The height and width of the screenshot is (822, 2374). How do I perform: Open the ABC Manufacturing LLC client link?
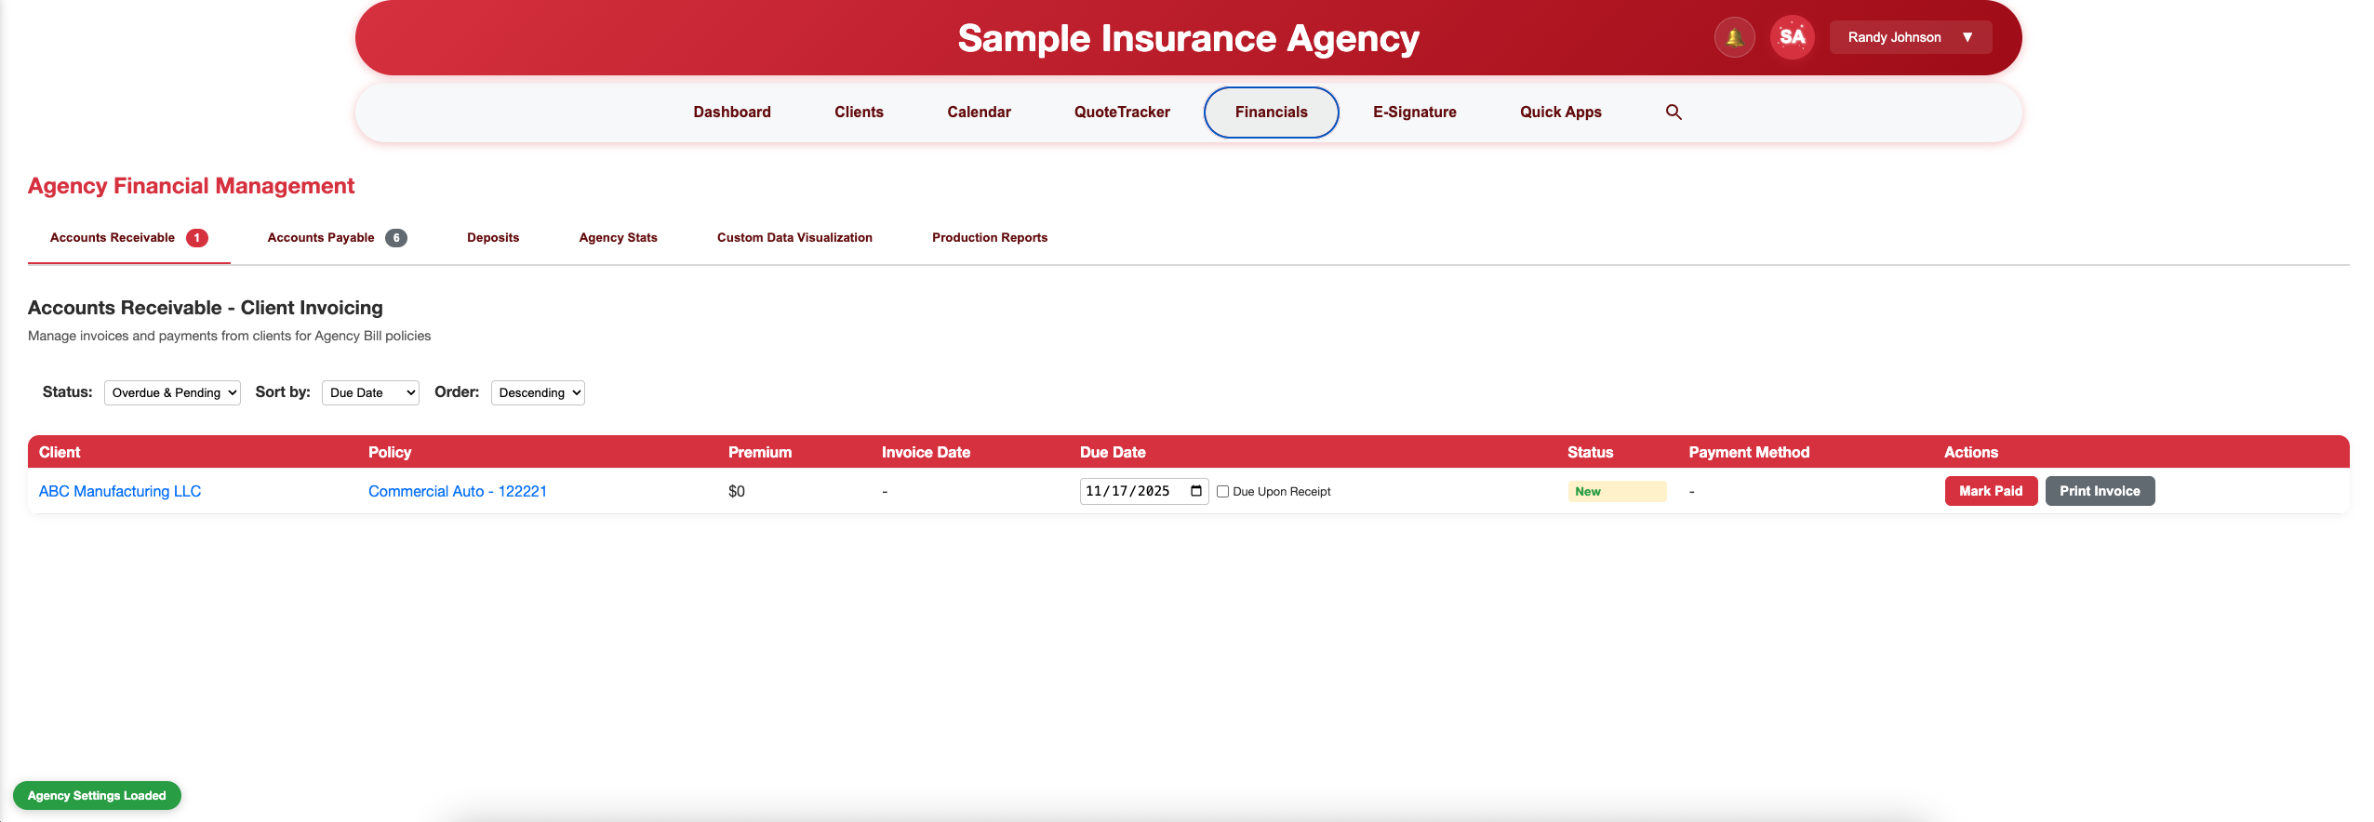pyautogui.click(x=120, y=491)
